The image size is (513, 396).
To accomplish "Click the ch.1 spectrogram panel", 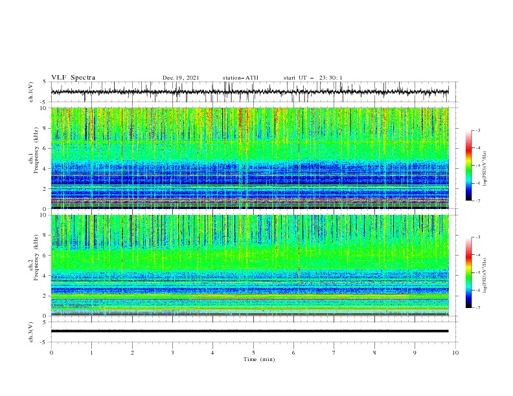I will 249,158.
